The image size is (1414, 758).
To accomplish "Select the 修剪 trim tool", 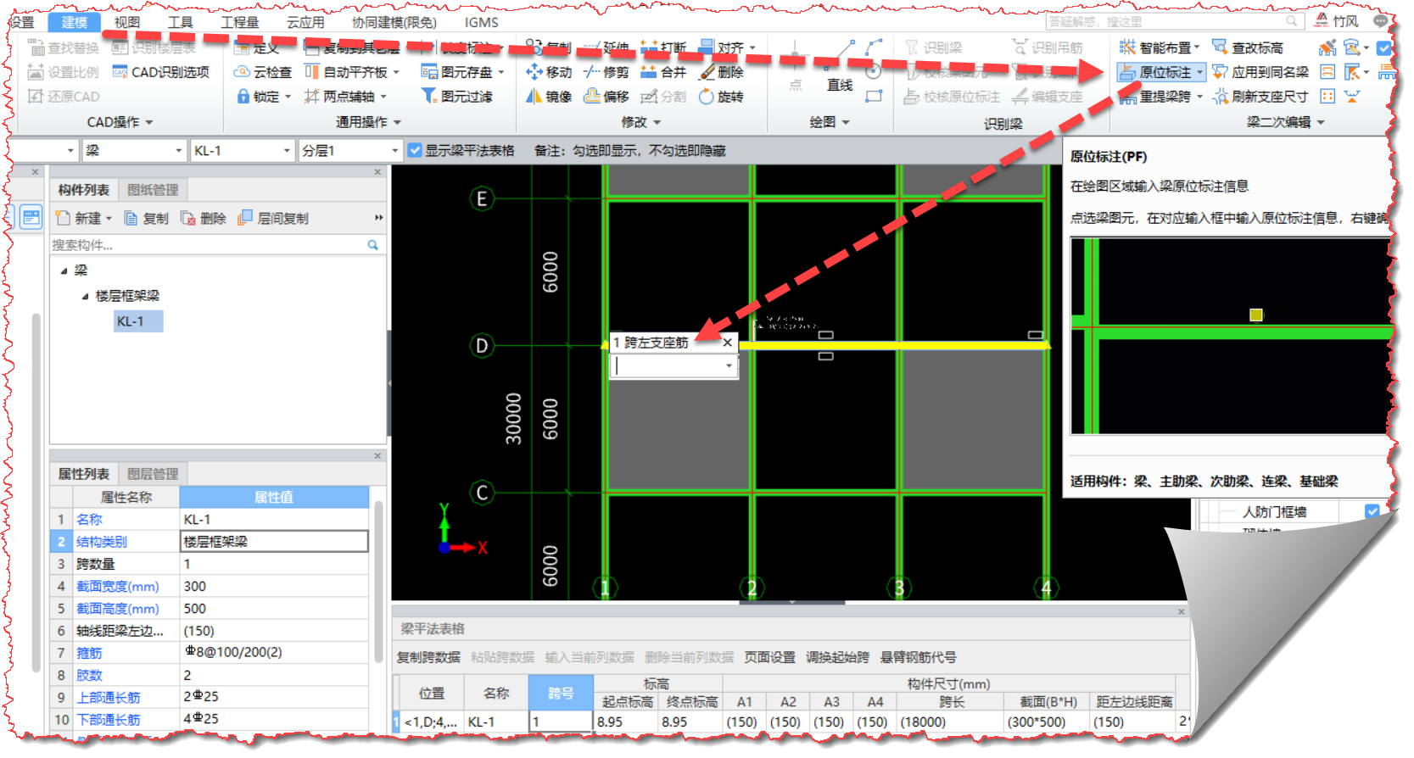I will pos(606,72).
